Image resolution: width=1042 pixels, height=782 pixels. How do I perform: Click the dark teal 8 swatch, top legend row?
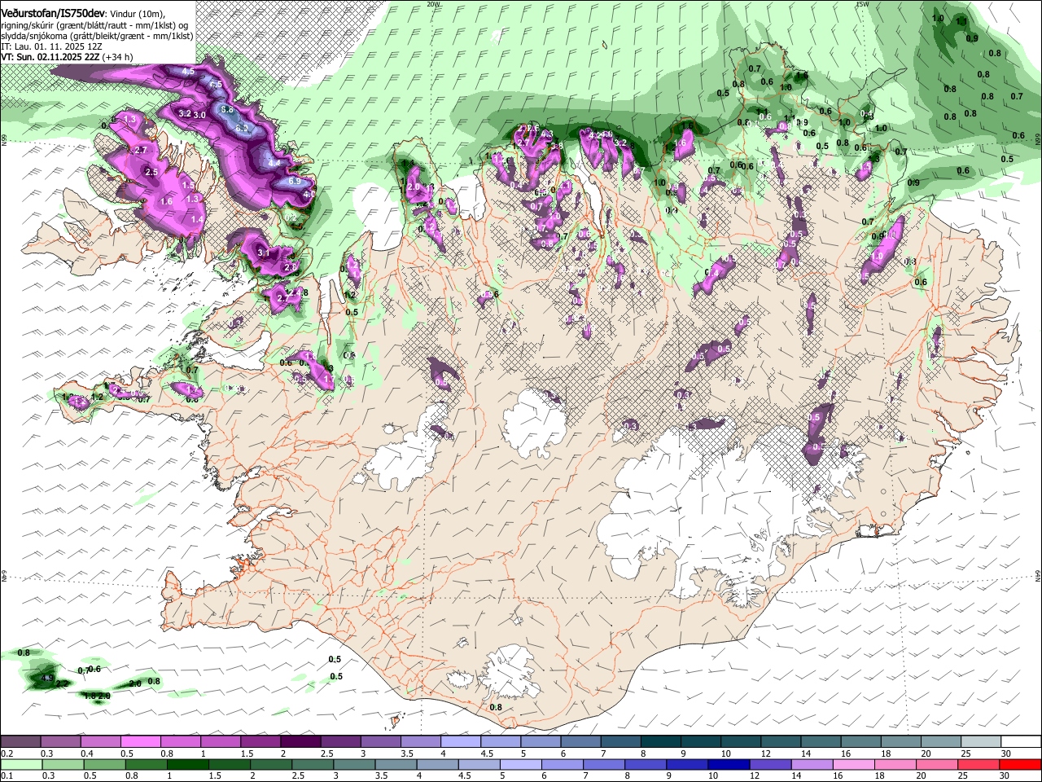pyautogui.click(x=661, y=741)
